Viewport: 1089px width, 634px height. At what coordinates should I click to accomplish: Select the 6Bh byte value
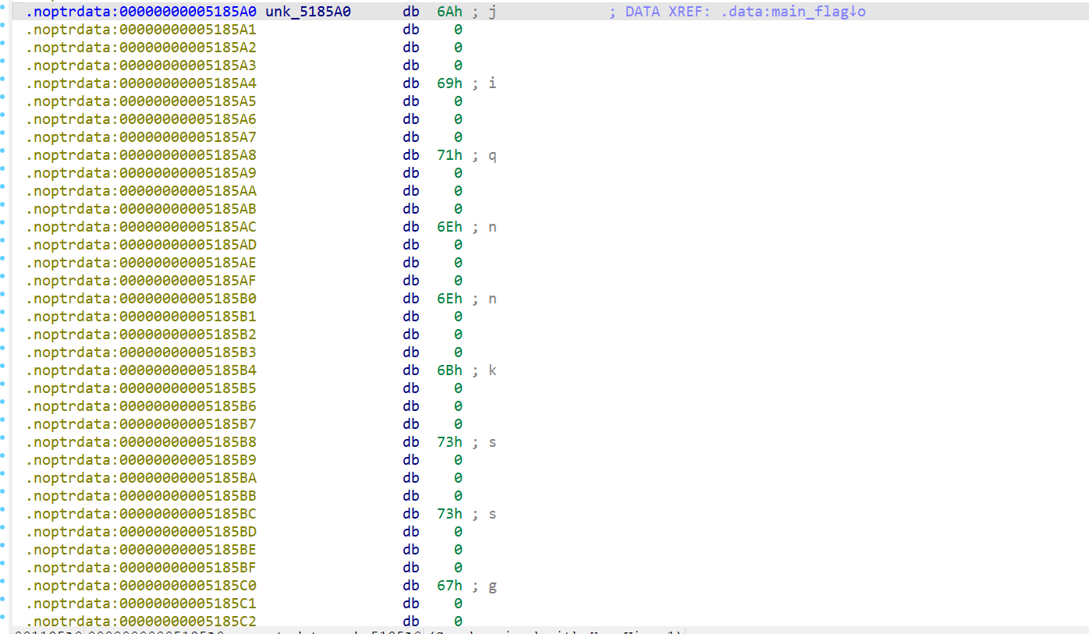point(449,370)
